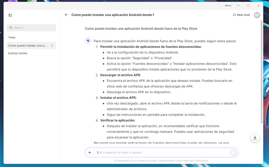Click the plus attachment icon
This screenshot has height=167, width=269.
point(89,153)
